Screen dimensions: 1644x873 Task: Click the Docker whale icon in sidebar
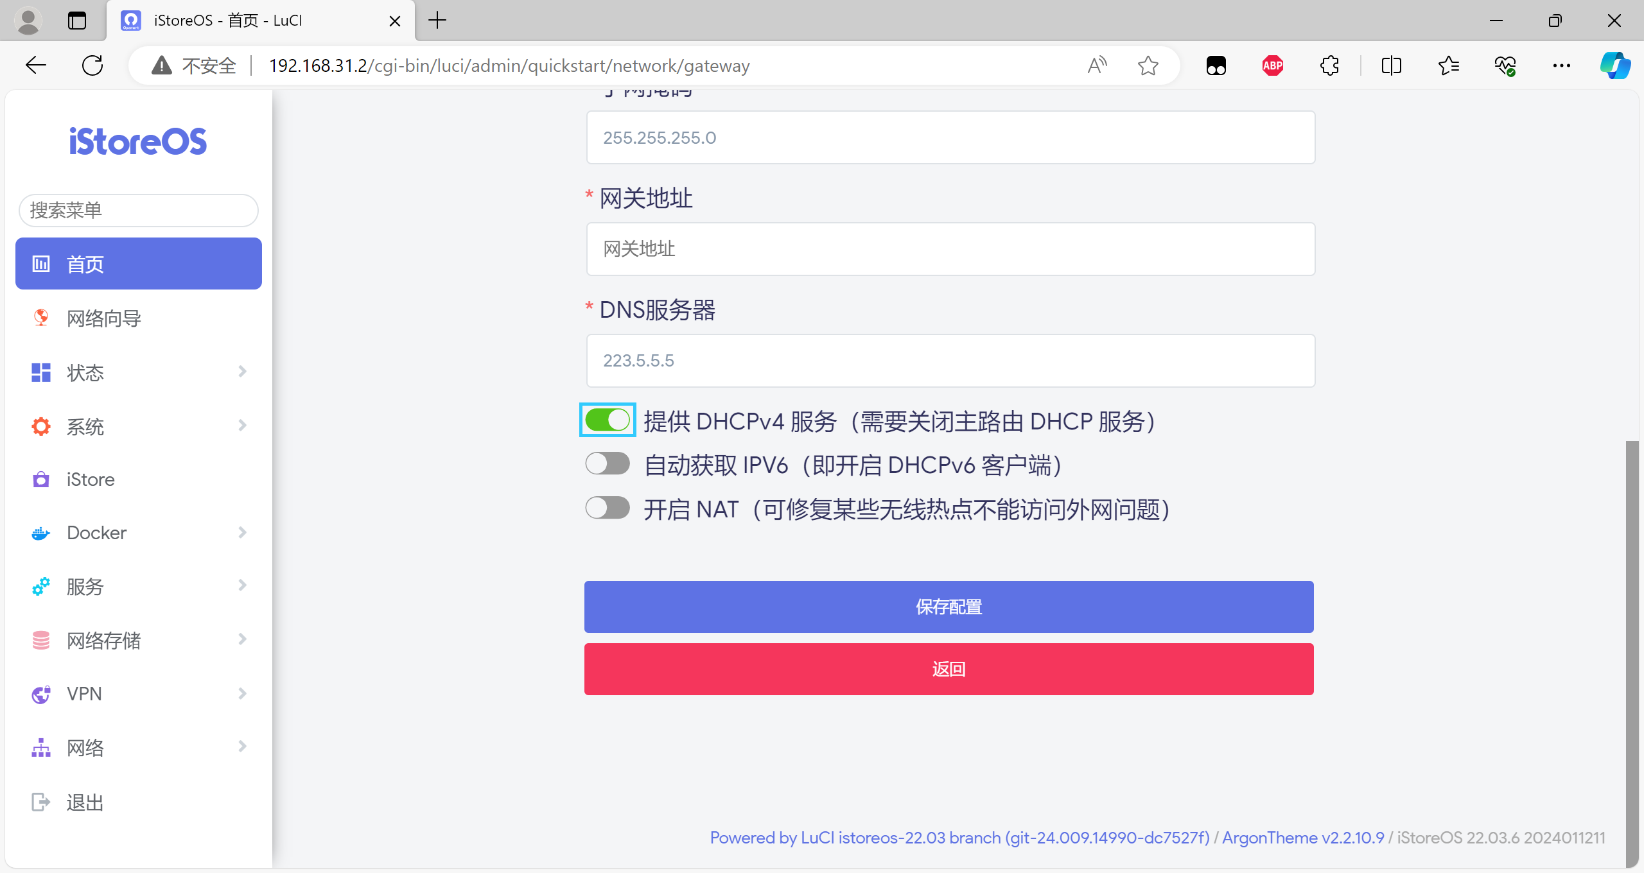point(41,533)
